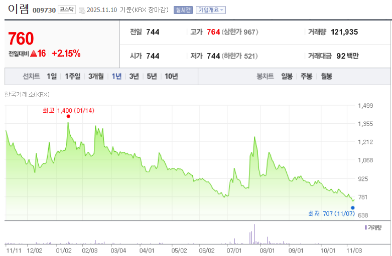
Task: Click the blue 최저 707 low marker dot
Action: [353, 207]
